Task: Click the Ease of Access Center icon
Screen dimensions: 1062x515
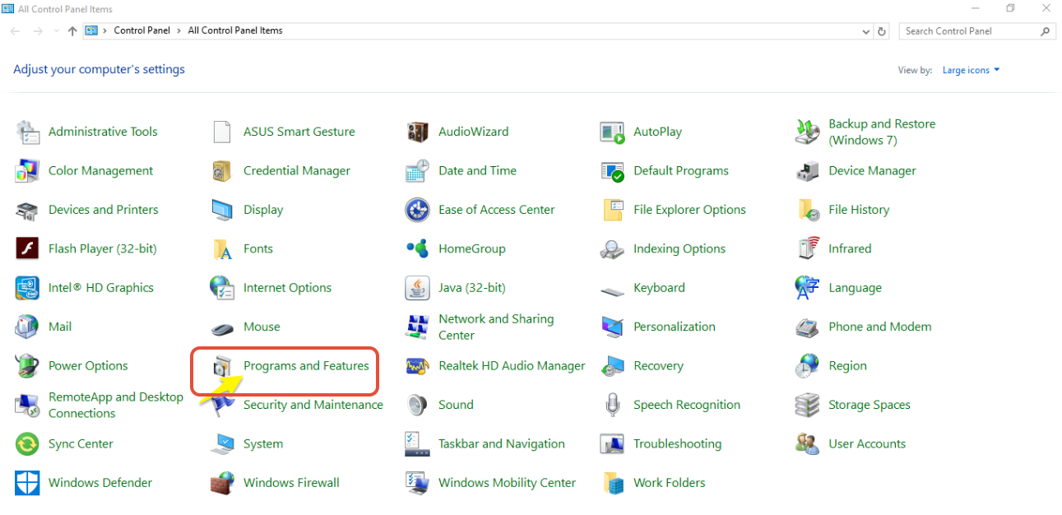Action: [417, 210]
